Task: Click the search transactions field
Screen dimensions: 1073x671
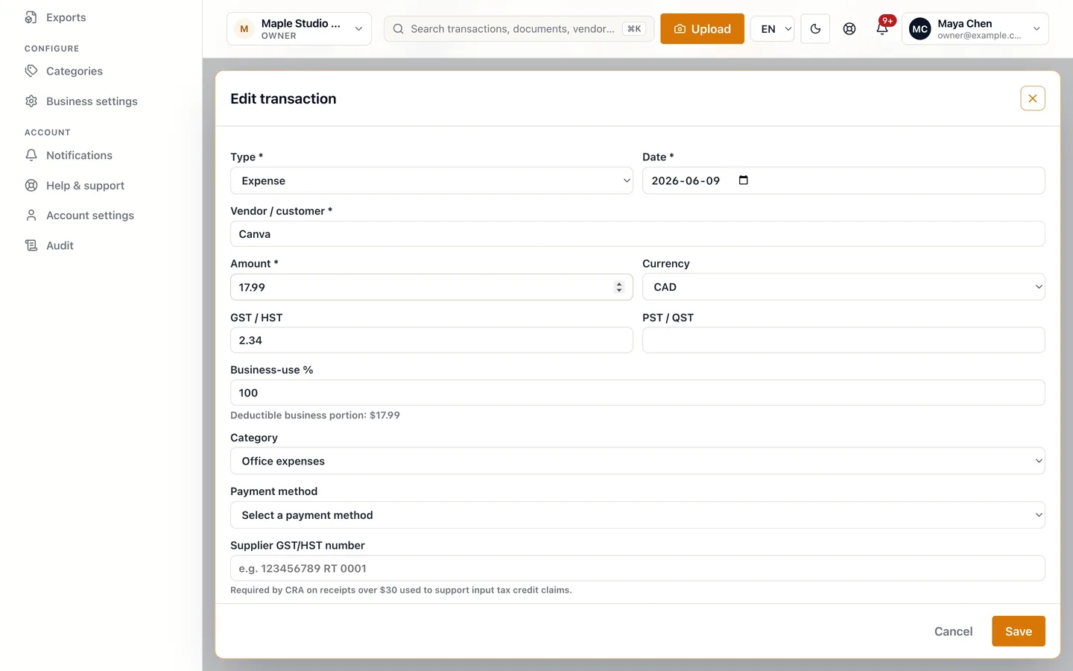Action: 519,29
